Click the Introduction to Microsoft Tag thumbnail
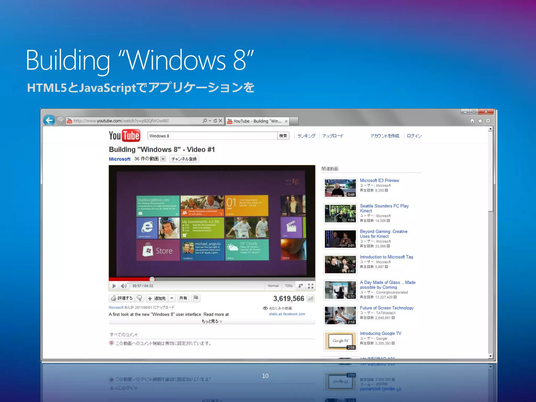 pos(340,264)
